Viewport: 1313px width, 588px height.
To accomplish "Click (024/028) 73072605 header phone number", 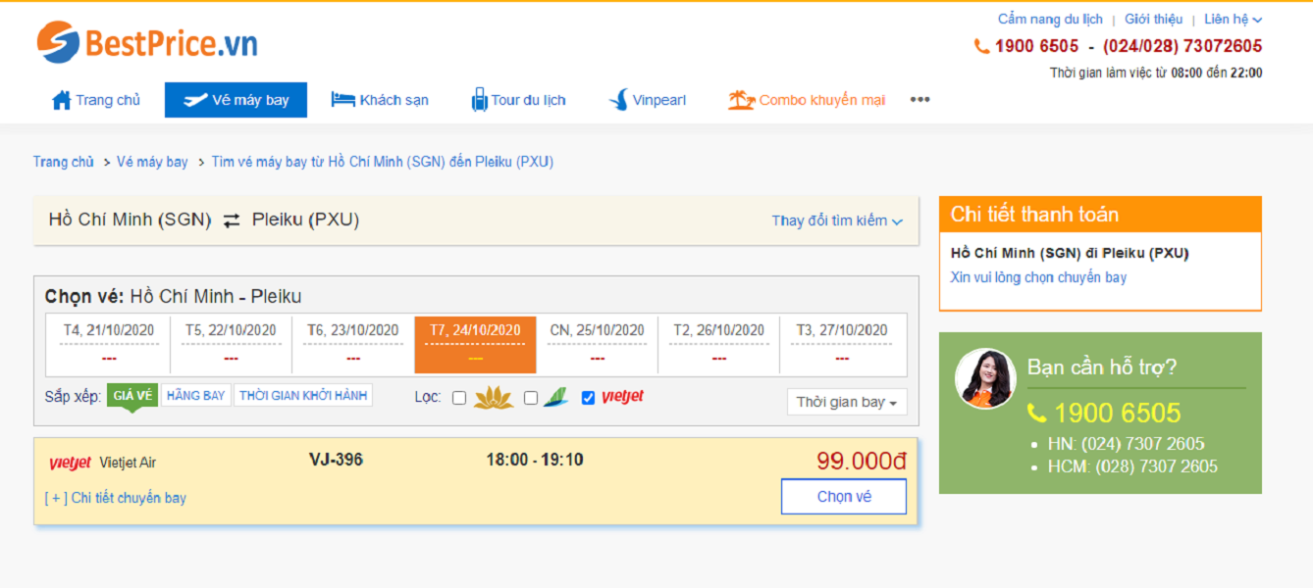I will point(1182,46).
